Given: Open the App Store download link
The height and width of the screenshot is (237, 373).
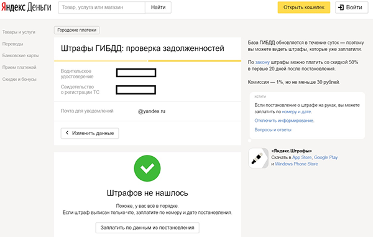Looking at the screenshot, I should (302, 157).
